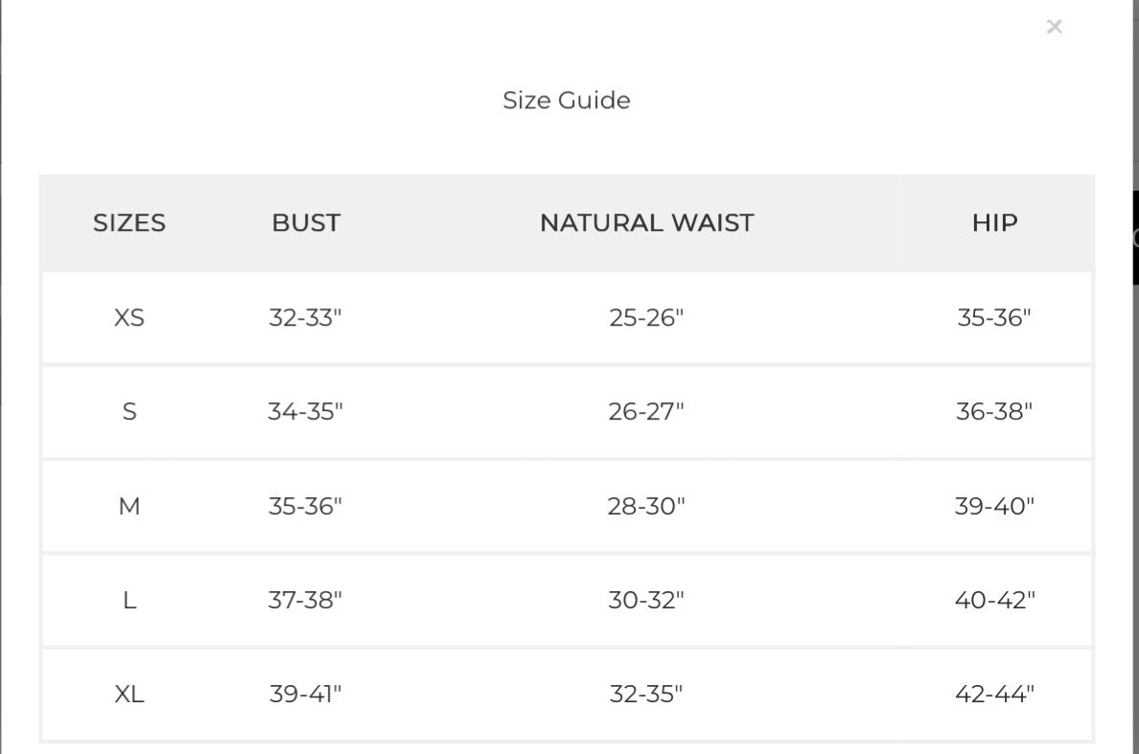
Task: Click the XL hip value 42-44"
Action: (994, 695)
